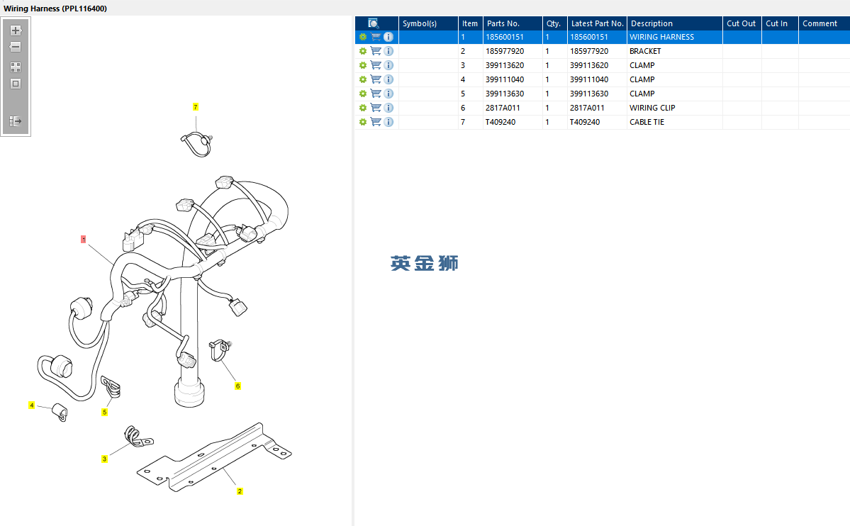Viewport: 850px width, 526px height.
Task: Click the Comment column header
Action: tap(824, 23)
